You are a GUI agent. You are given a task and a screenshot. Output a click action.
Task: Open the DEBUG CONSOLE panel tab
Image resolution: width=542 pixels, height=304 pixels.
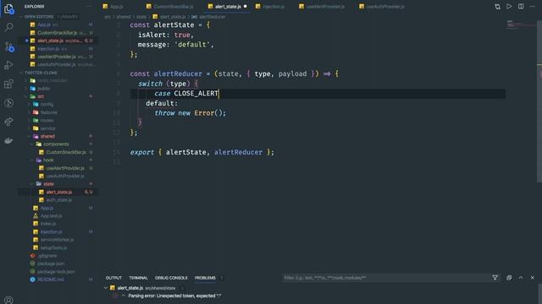[171, 278]
